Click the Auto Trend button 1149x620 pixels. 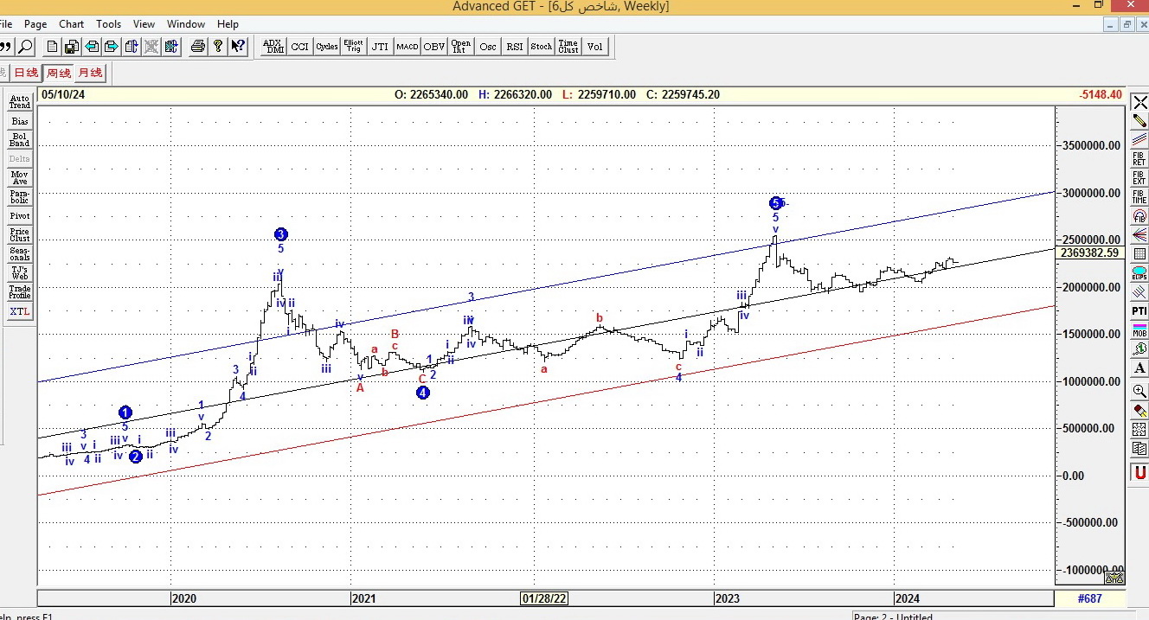pos(19,102)
